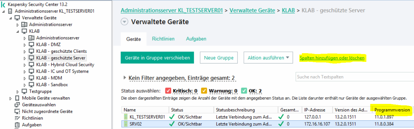This screenshot has width=414, height=129.
Task: Expand the KLAB - geschützte Clients node
Action: pos(25,51)
